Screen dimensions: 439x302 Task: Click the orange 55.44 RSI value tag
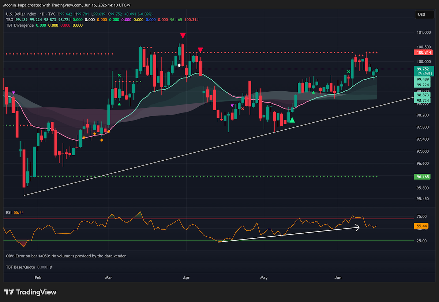[422, 226]
